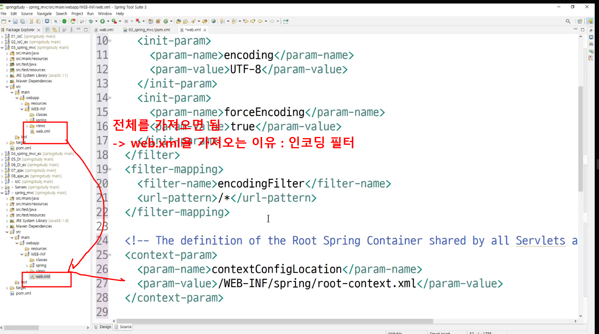Maximize the editor area
Image resolution: width=599 pixels, height=334 pixels.
click(583, 30)
